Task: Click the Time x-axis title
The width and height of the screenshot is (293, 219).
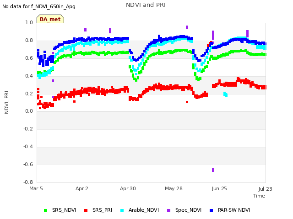Action: [259, 196]
